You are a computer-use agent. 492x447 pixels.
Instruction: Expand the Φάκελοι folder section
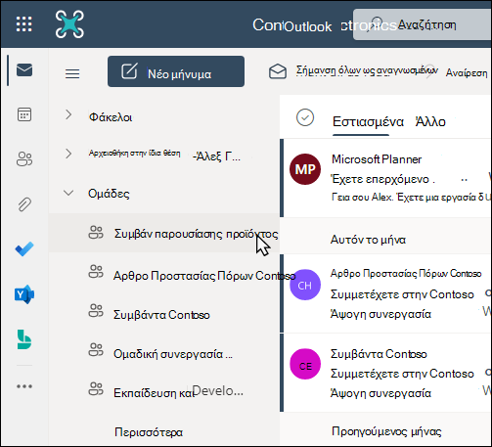(x=68, y=114)
